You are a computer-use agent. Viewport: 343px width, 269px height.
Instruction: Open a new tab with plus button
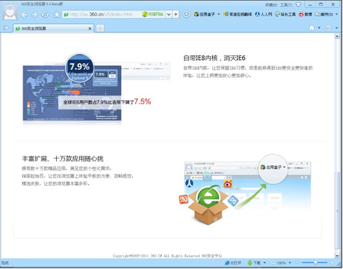click(x=100, y=28)
